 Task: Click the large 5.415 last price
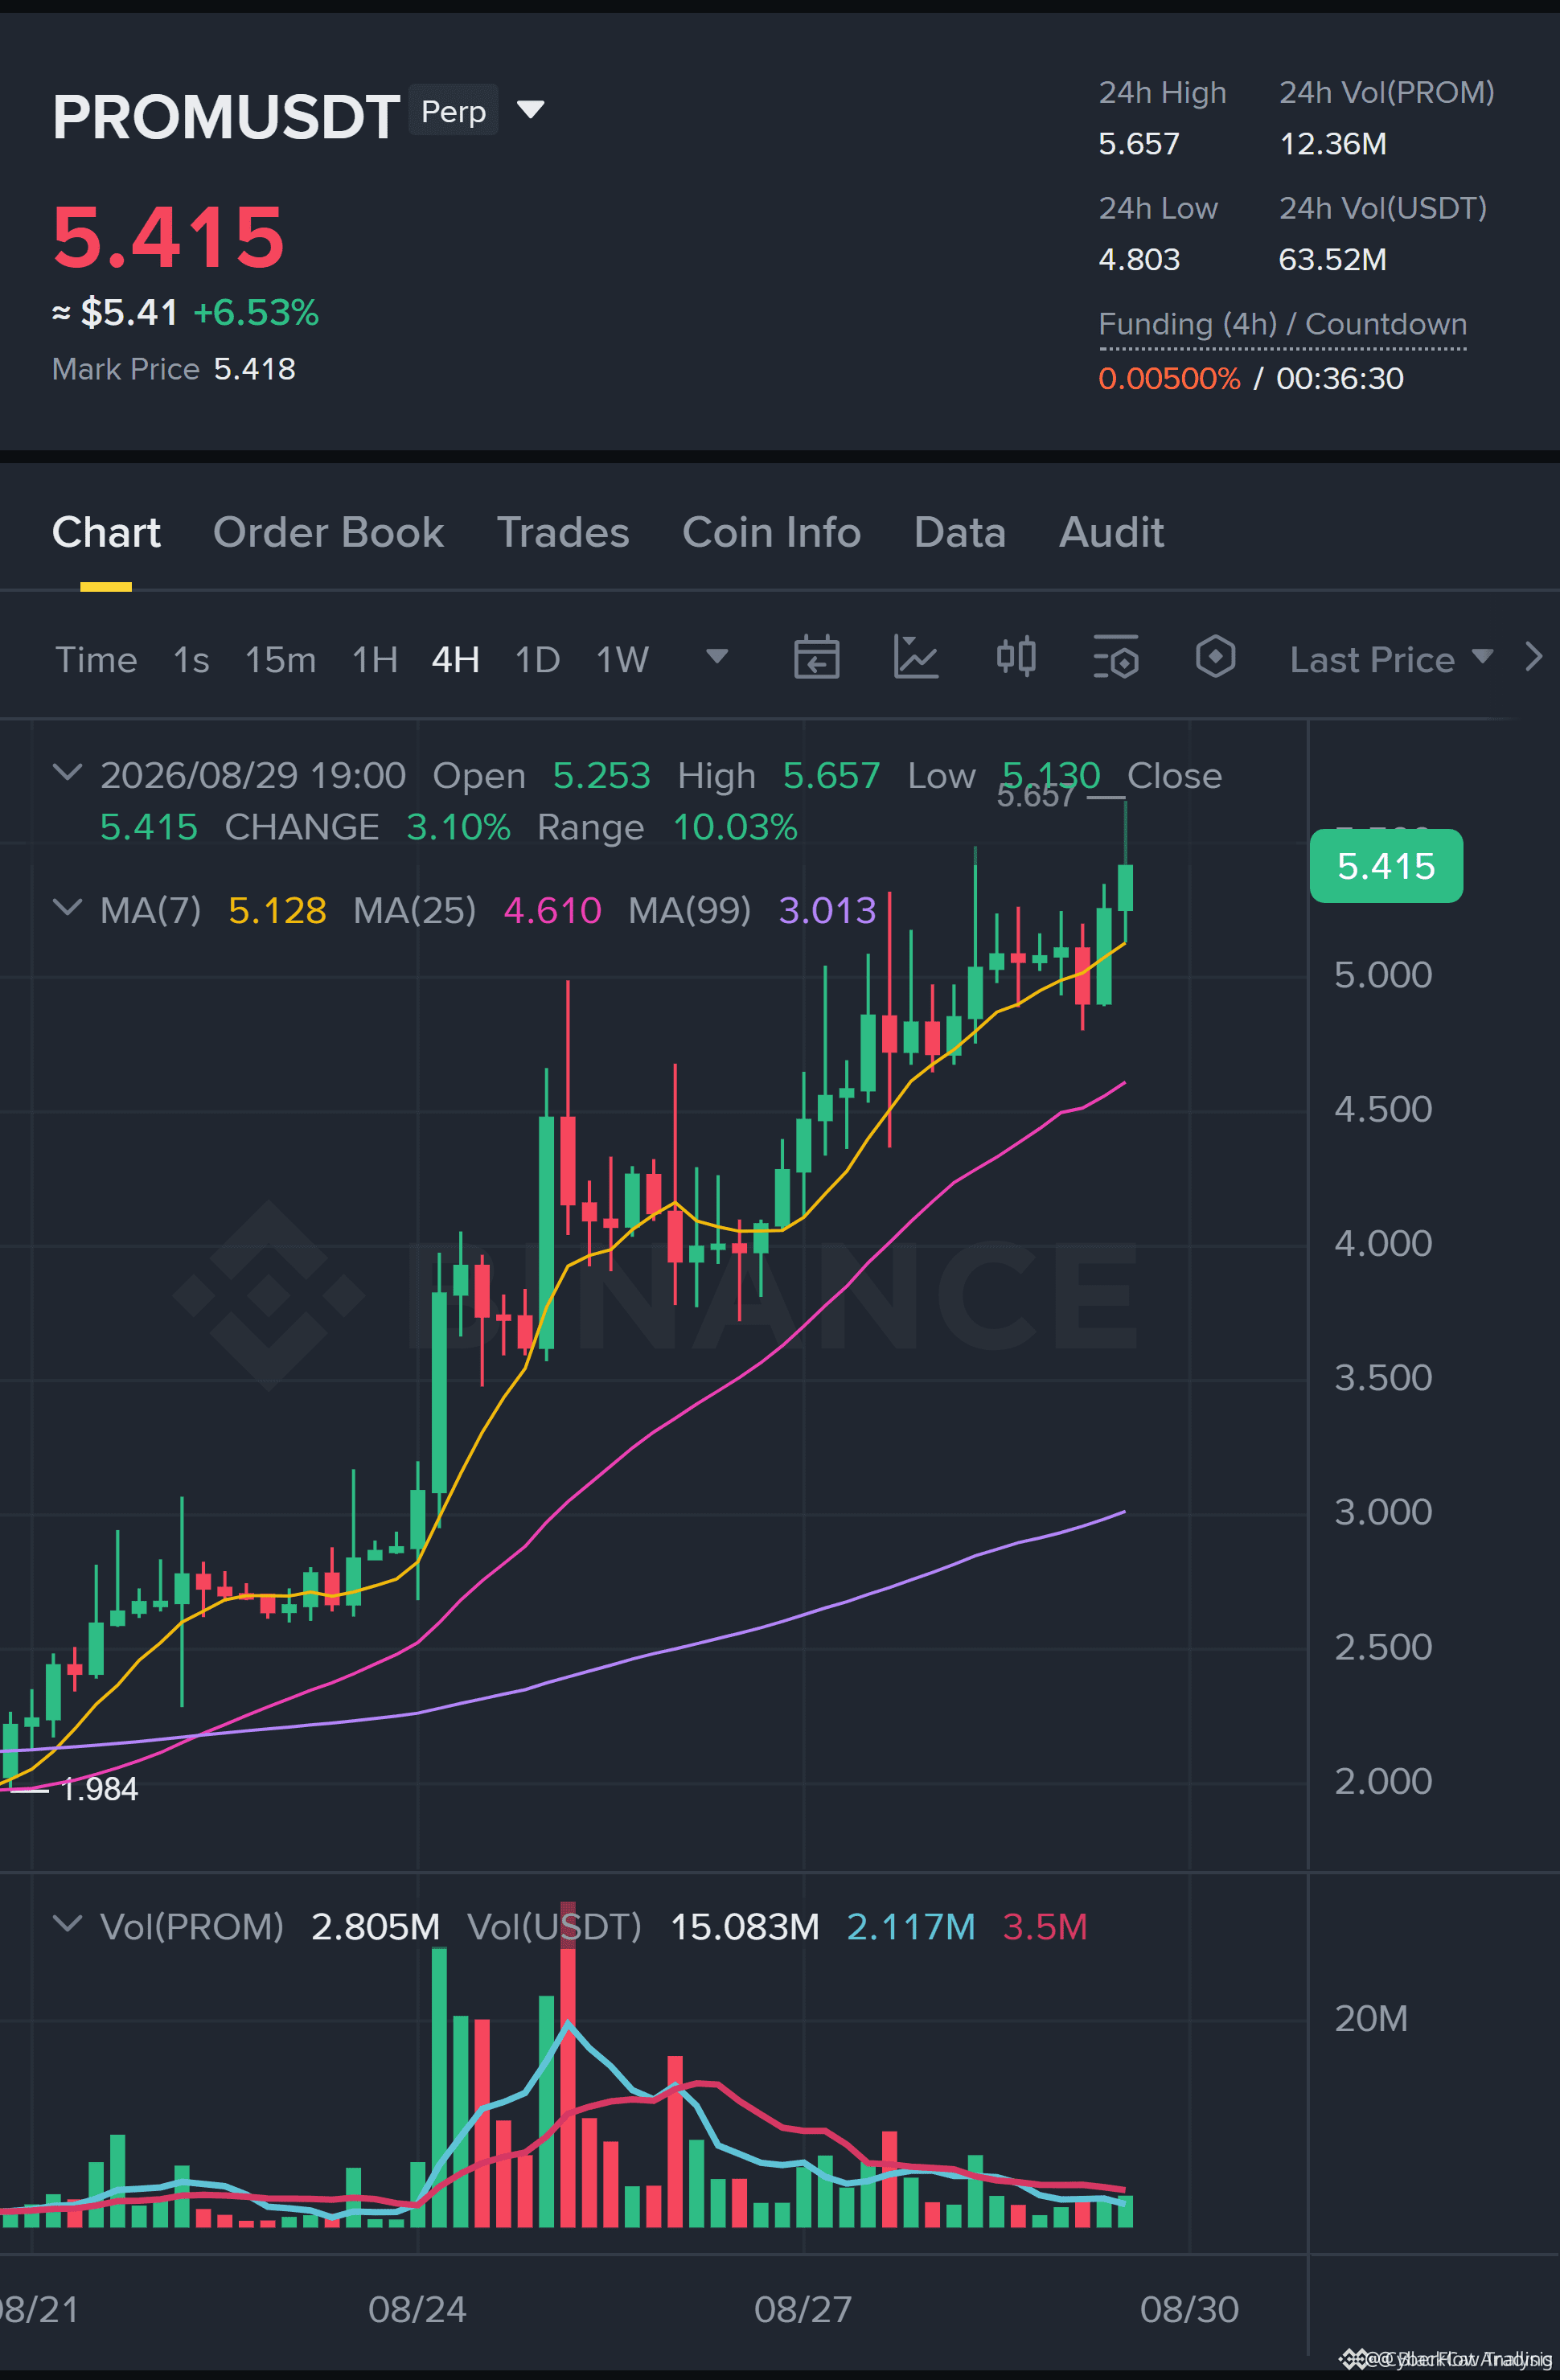pos(168,237)
